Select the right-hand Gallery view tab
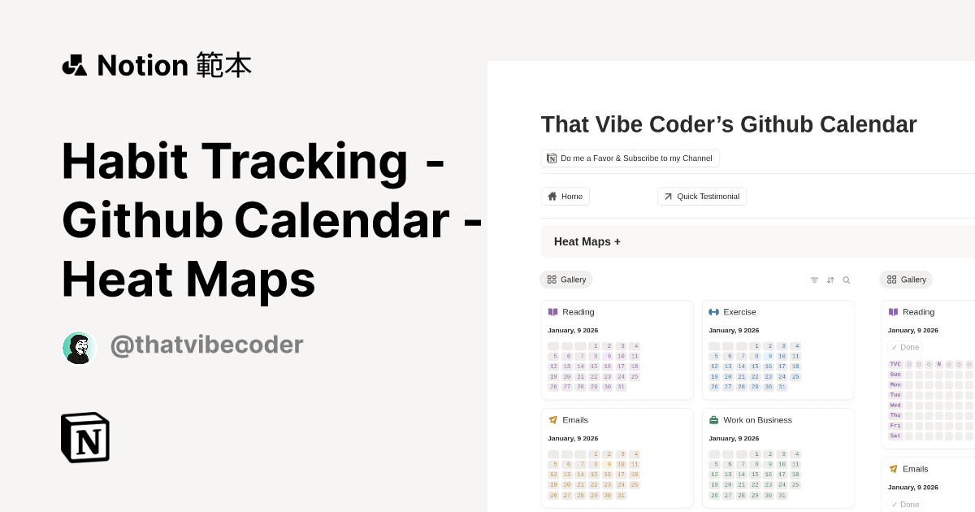975x512 pixels. tap(906, 280)
